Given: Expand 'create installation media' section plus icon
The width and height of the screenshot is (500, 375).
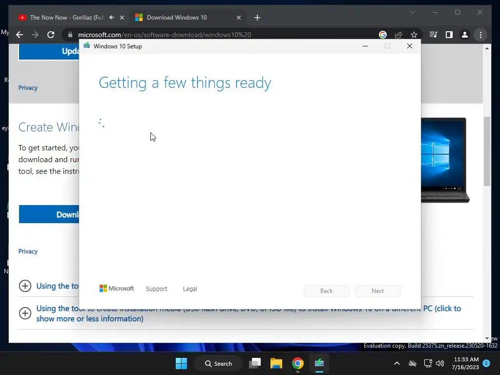Looking at the screenshot, I should click(25, 313).
